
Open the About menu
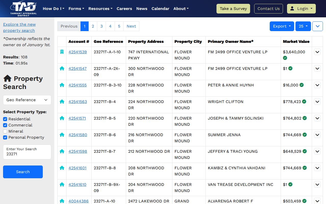pos(181,9)
